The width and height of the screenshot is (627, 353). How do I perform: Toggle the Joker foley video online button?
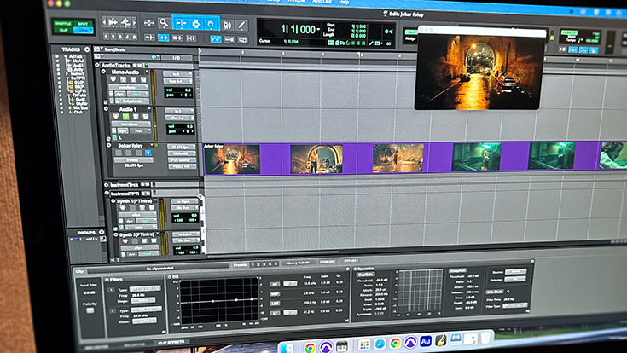click(148, 153)
